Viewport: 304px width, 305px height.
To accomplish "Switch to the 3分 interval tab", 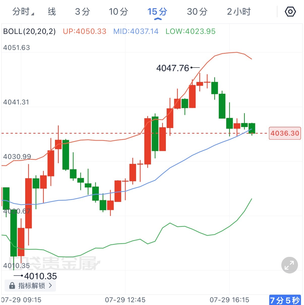I will (82, 12).
